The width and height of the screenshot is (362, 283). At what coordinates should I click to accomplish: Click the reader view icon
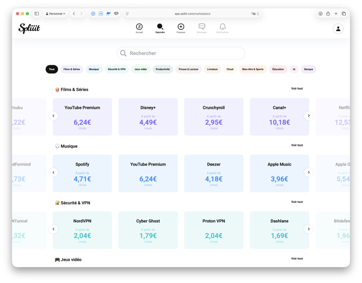(x=127, y=14)
